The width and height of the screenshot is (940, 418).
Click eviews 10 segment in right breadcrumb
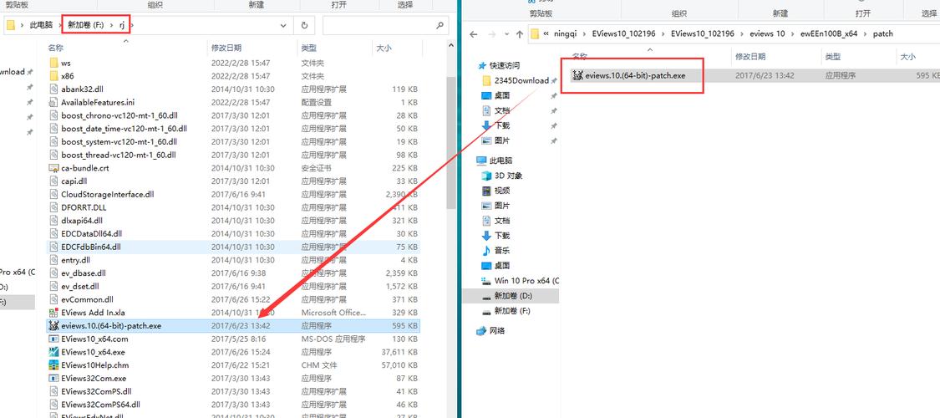pyautogui.click(x=769, y=33)
